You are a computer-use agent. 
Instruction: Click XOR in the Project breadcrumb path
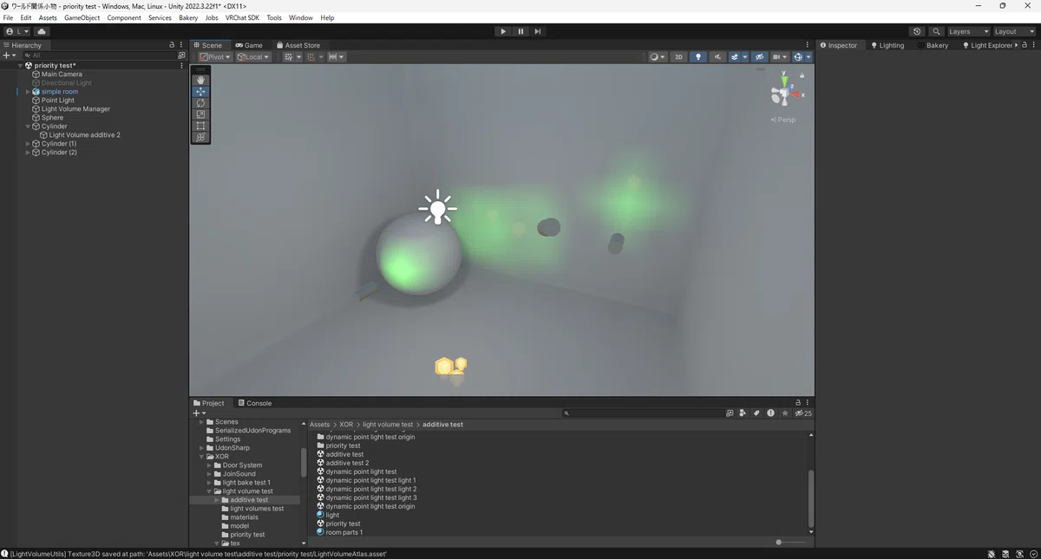tap(346, 425)
